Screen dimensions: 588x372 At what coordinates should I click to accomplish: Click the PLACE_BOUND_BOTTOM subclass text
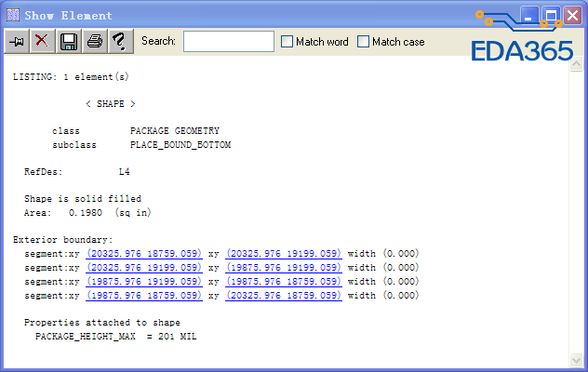tap(180, 145)
